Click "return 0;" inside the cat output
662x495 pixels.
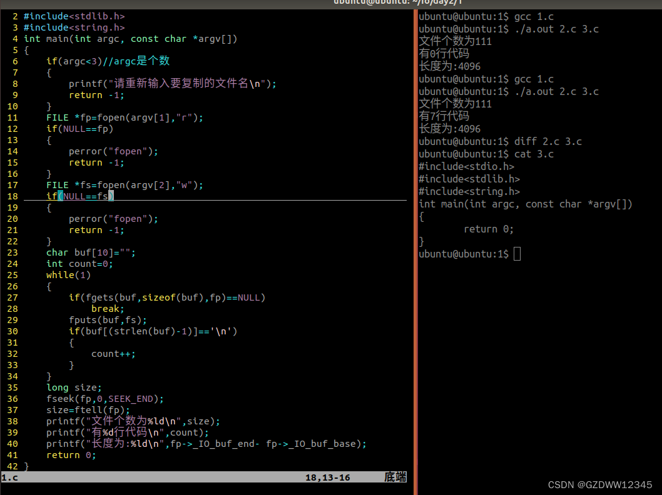click(488, 229)
